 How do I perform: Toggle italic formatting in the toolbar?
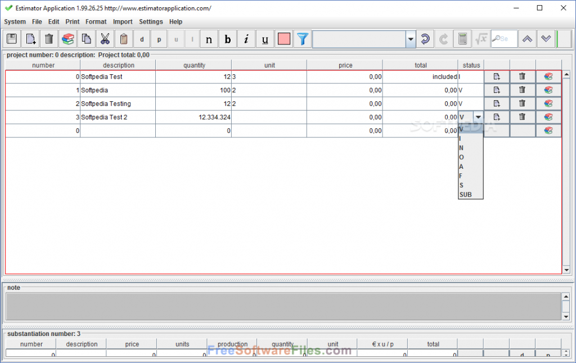click(x=246, y=38)
